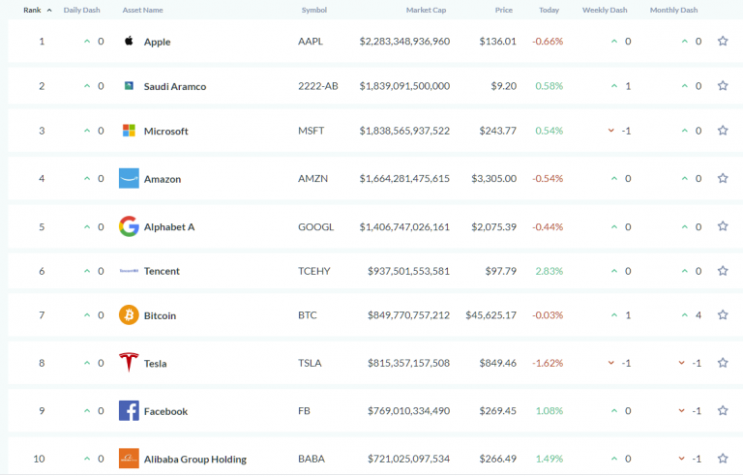743x476 pixels.
Task: Open the Tencent asset name link
Action: coord(162,271)
